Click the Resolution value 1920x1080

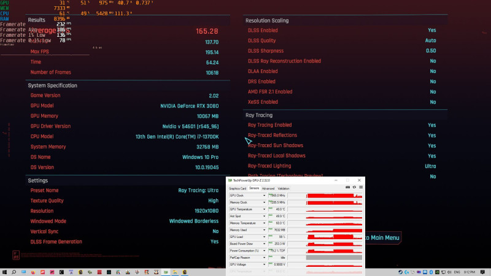coord(206,211)
